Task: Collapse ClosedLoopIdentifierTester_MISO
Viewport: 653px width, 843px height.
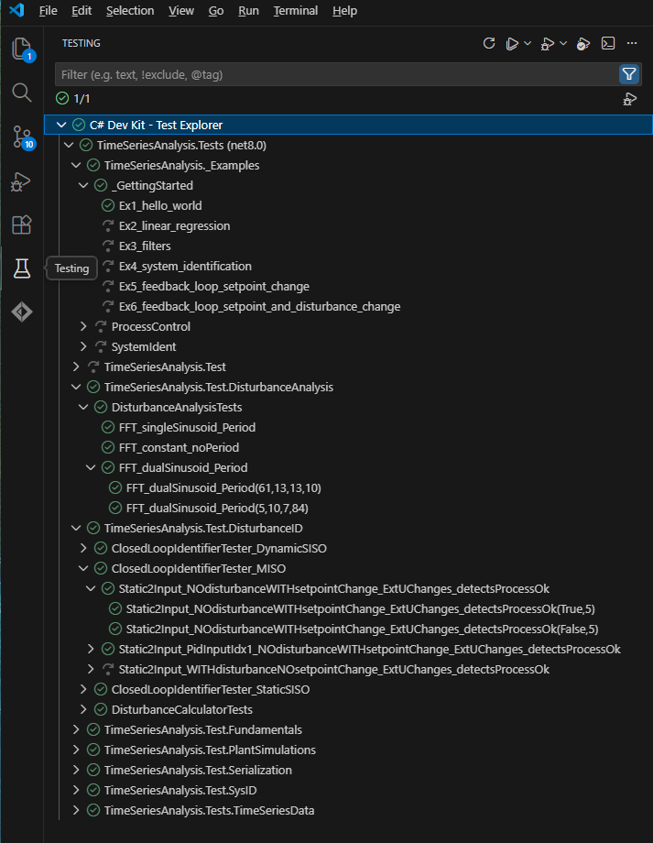Action: click(x=83, y=569)
